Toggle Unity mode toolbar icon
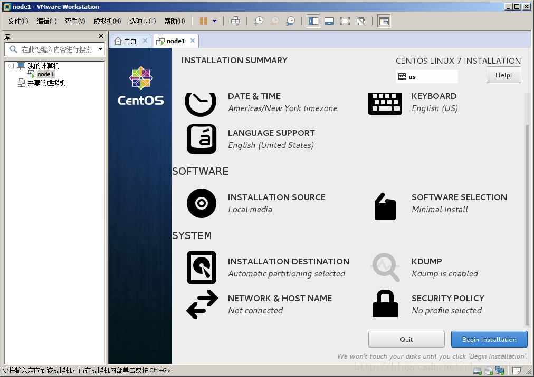 (x=361, y=21)
